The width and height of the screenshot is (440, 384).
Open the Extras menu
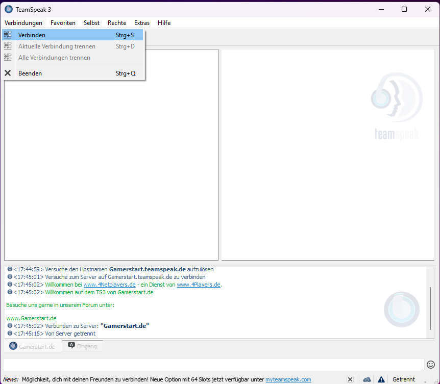(x=142, y=23)
